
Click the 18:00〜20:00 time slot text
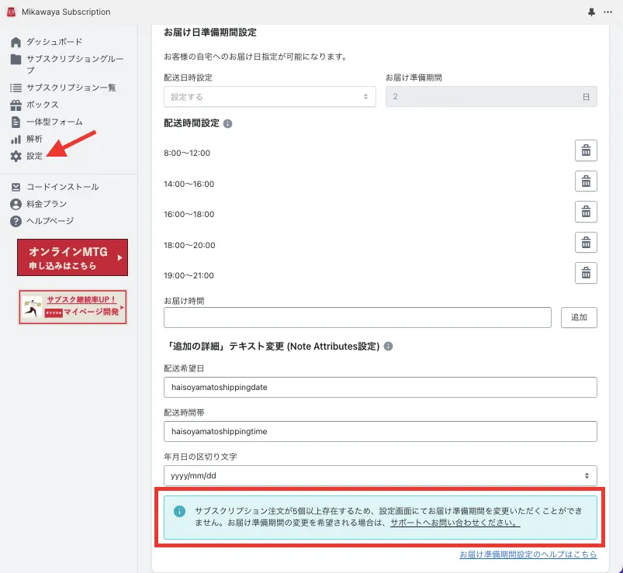[189, 245]
